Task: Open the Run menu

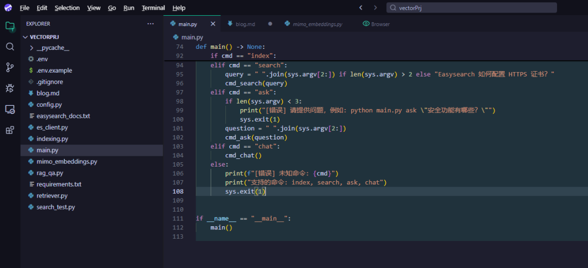Action: [128, 8]
